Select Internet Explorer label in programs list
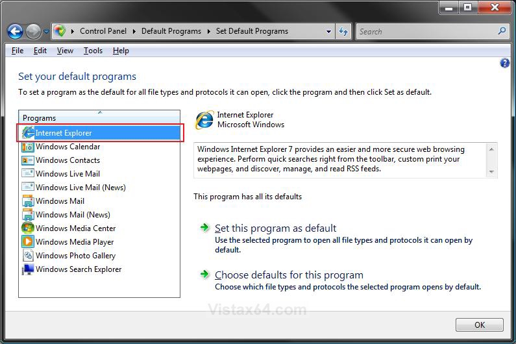 [64, 133]
